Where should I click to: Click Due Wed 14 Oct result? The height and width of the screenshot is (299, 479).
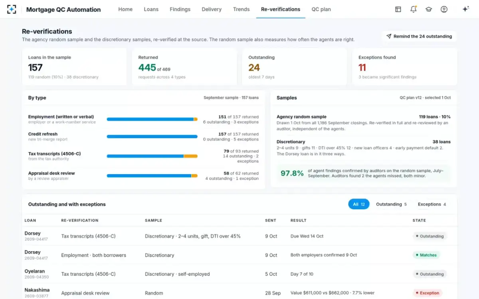click(307, 236)
